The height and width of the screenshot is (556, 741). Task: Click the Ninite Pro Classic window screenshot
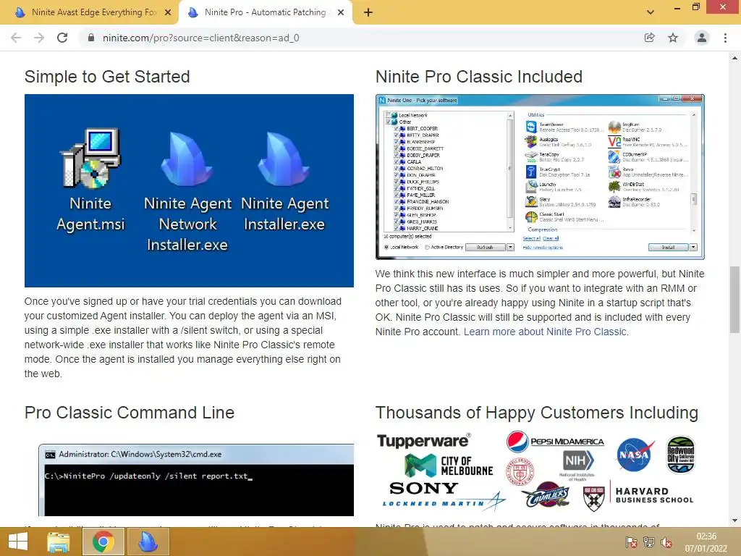tap(540, 177)
